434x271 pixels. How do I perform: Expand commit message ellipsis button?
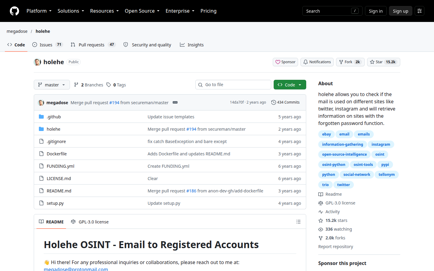pyautogui.click(x=175, y=102)
